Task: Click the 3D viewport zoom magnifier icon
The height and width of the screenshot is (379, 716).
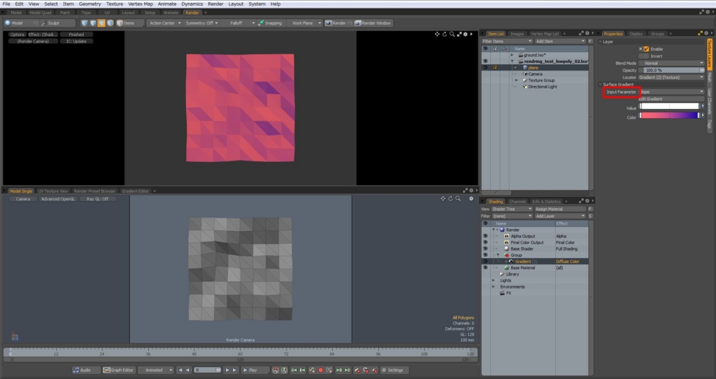Action: pos(458,199)
